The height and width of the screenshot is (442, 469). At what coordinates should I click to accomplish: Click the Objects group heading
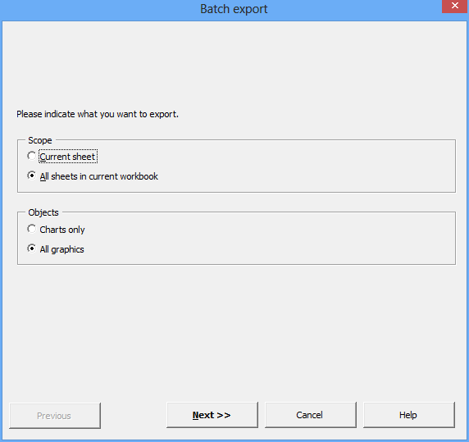43,212
